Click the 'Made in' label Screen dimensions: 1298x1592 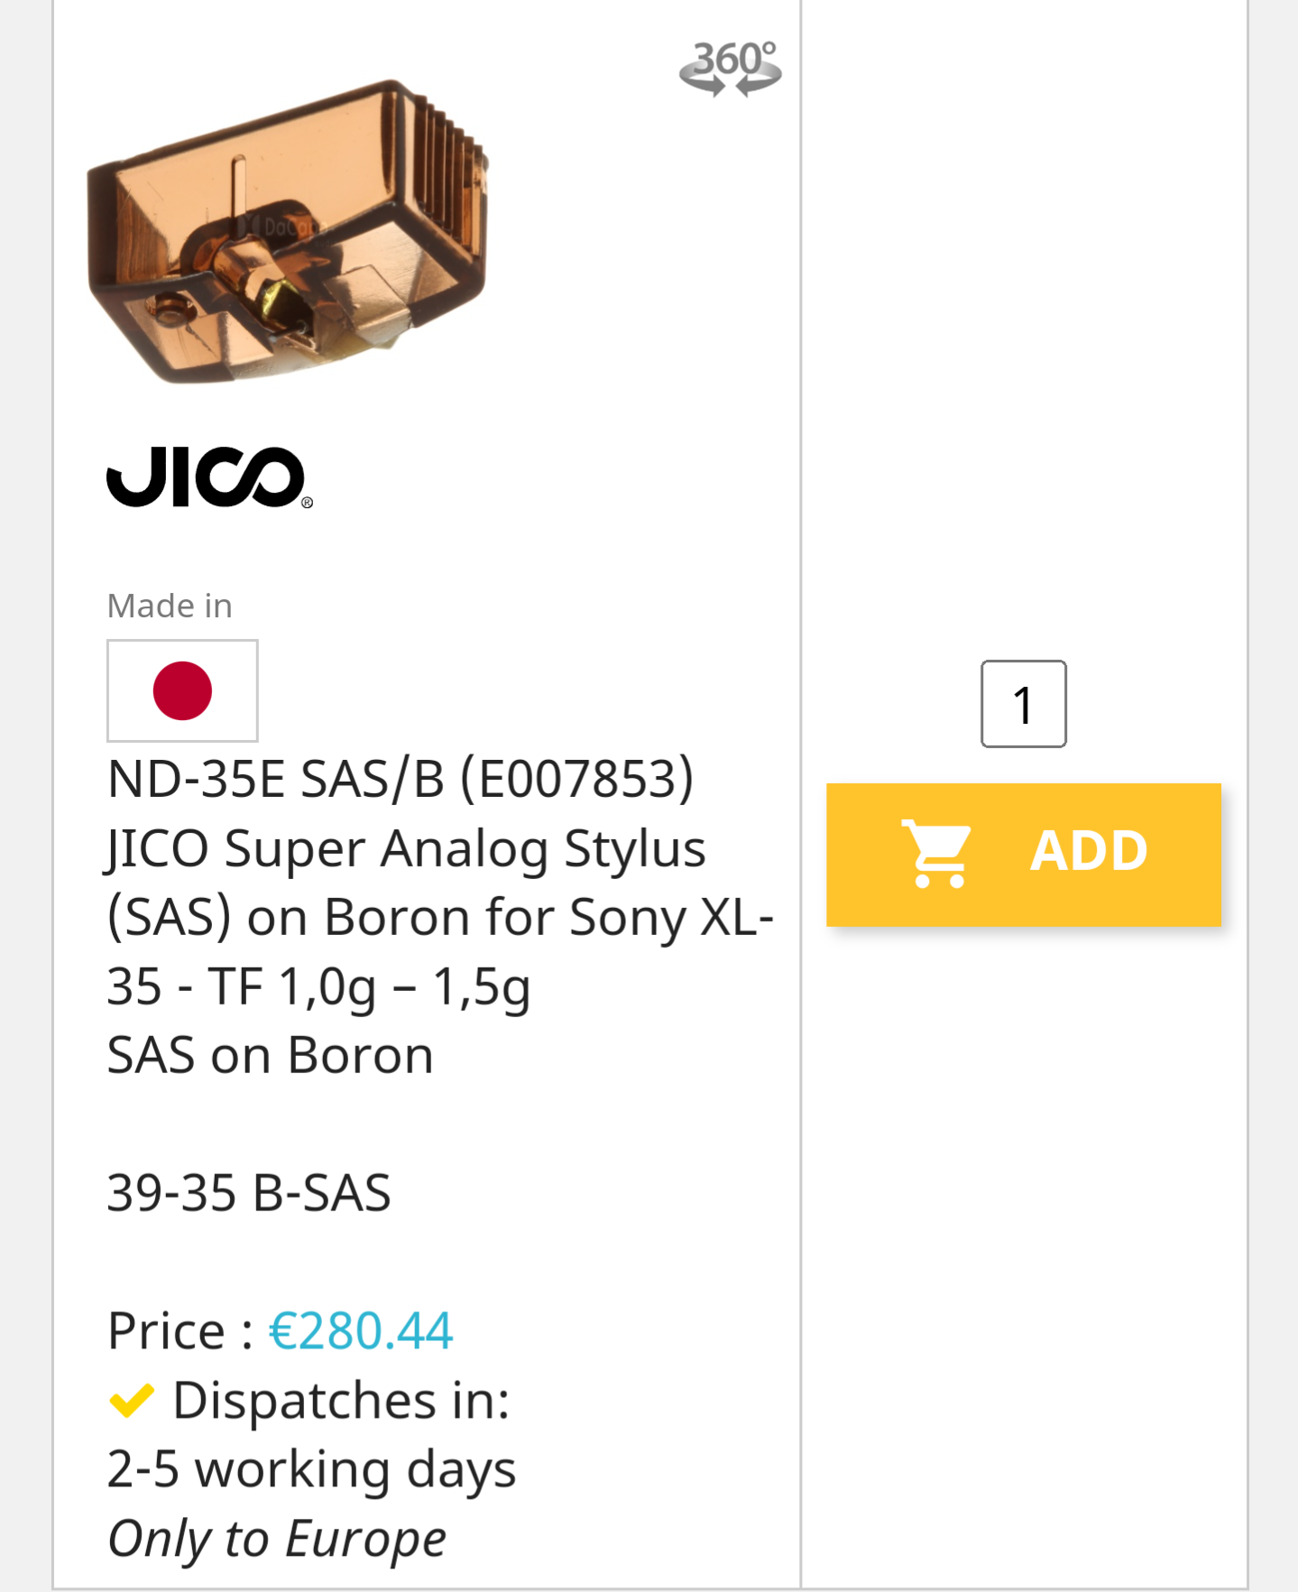pyautogui.click(x=170, y=606)
